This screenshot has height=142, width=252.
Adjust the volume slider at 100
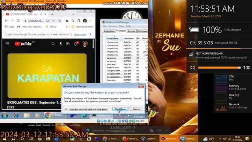click(x=219, y=67)
